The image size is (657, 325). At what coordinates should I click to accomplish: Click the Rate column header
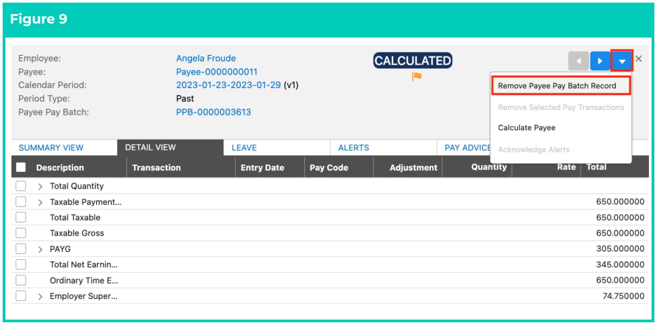coord(567,167)
